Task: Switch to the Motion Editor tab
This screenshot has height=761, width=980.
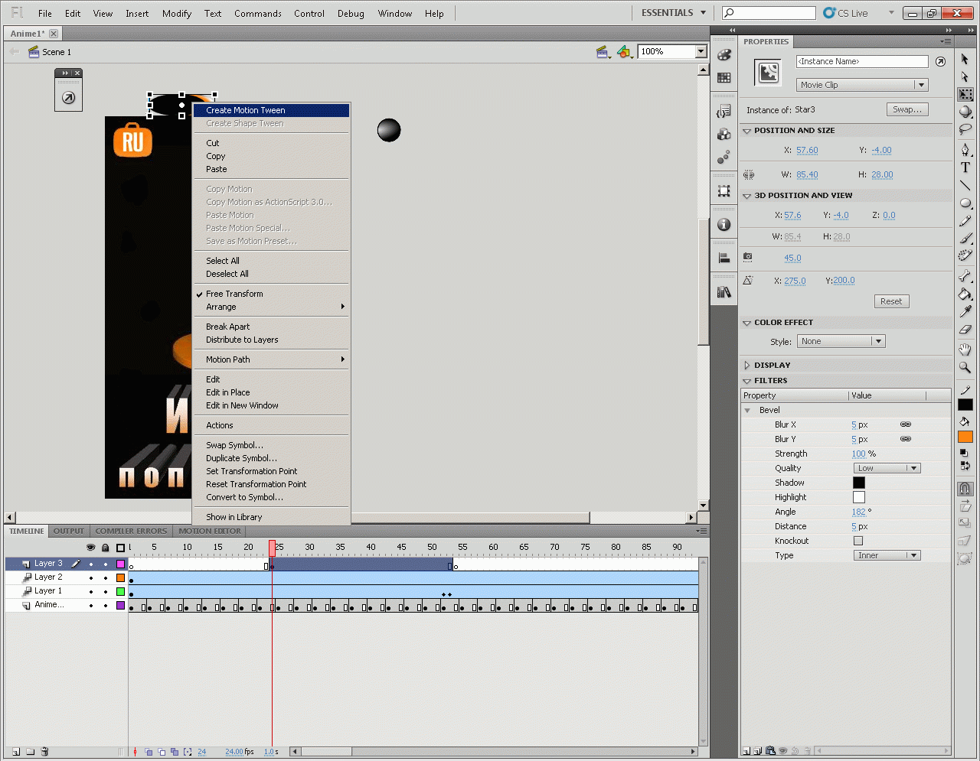Action: (210, 531)
